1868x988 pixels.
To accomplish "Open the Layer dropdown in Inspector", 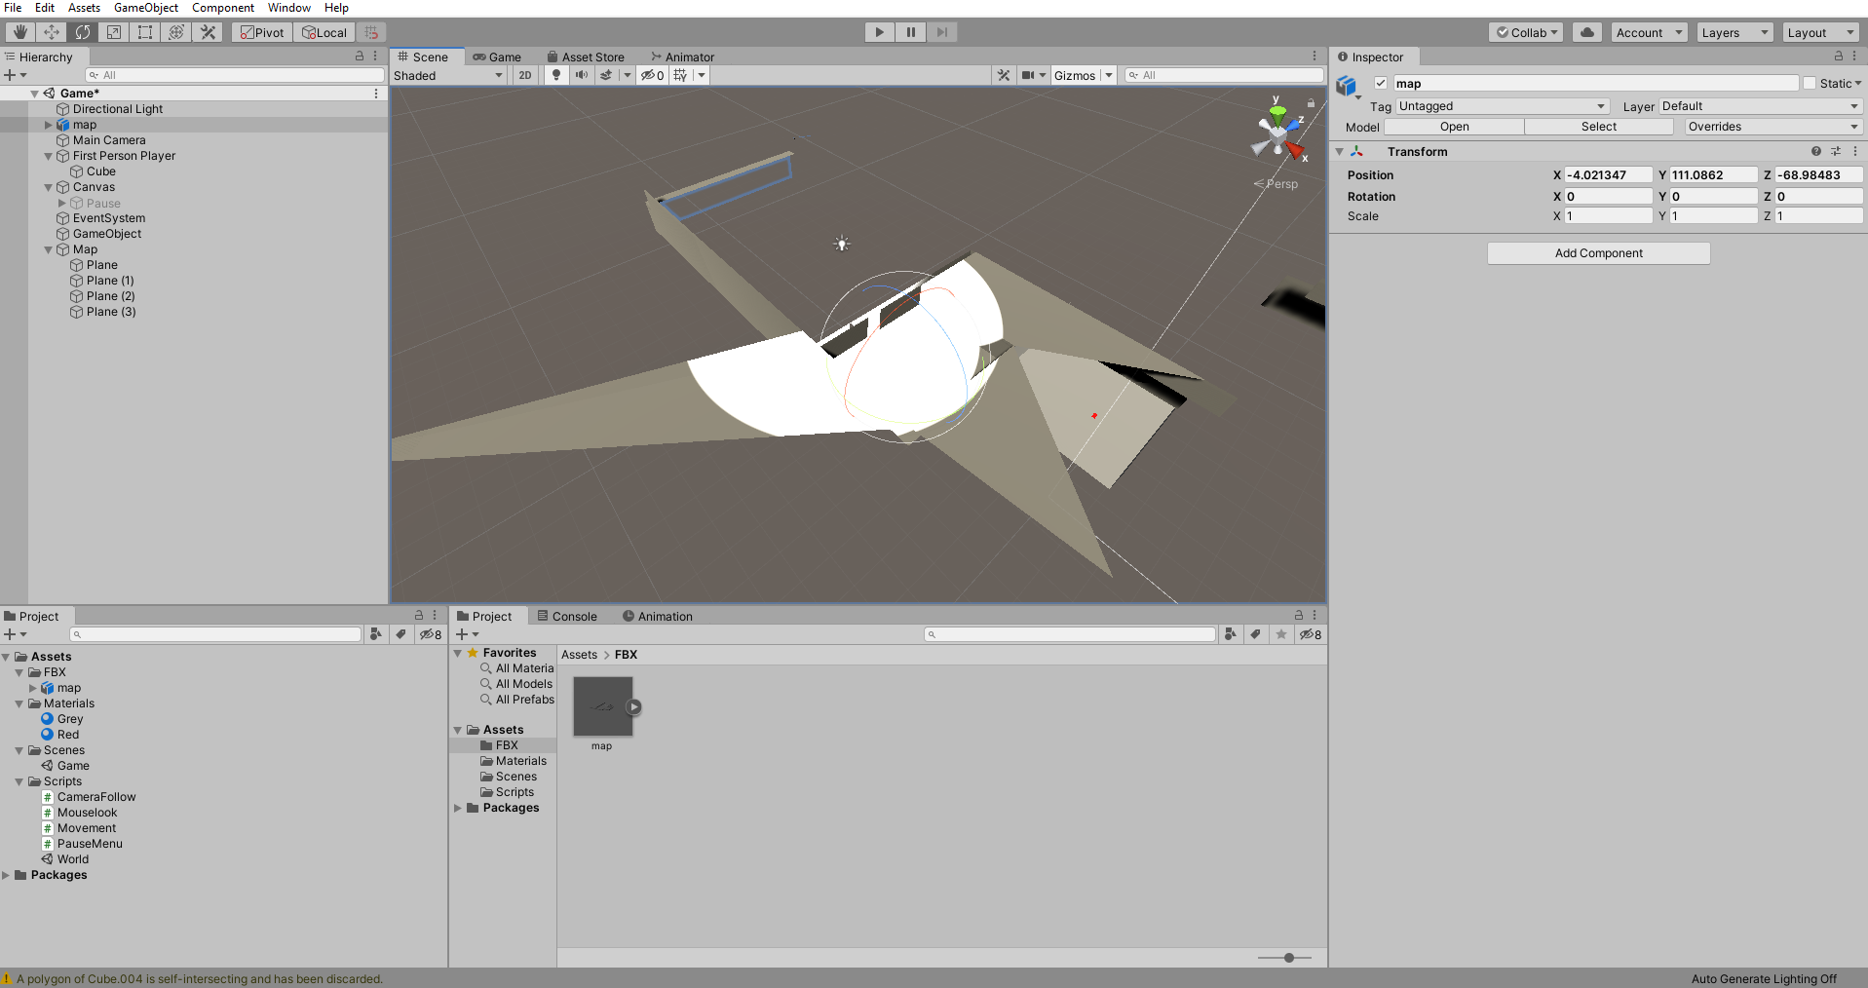I will click(1760, 106).
